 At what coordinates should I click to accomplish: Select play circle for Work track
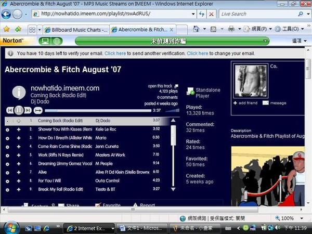pyautogui.click(x=7, y=155)
